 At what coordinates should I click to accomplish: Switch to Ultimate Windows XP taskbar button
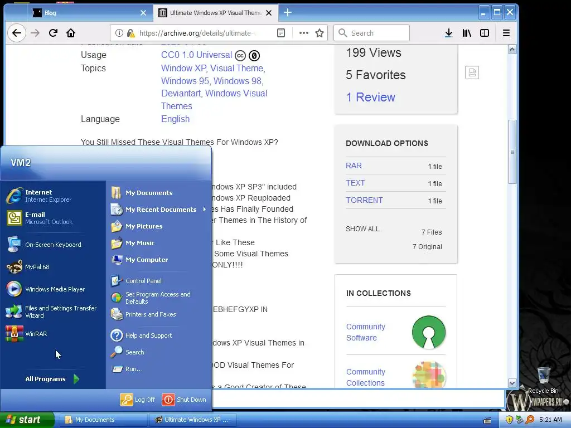coord(193,420)
